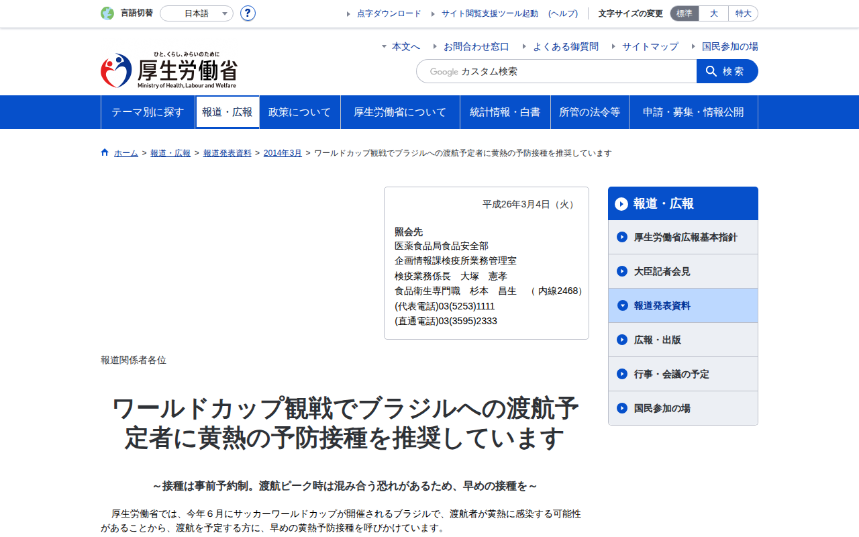Set font size to 特大
The height and width of the screenshot is (537, 859).
(x=744, y=13)
